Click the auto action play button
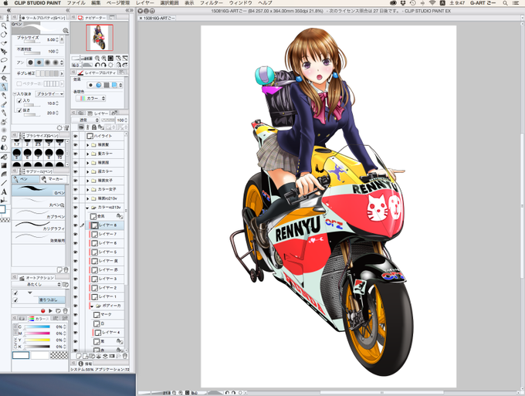Viewport: 525px width, 396px height. pos(50,310)
